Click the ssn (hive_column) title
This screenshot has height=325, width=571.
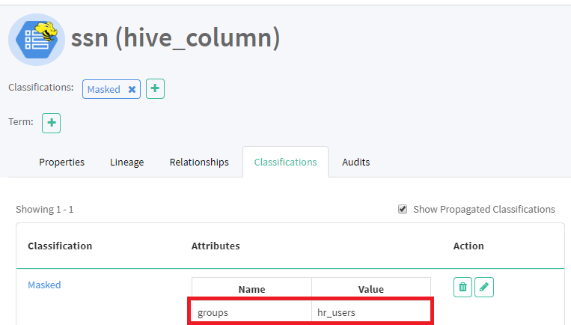175,37
